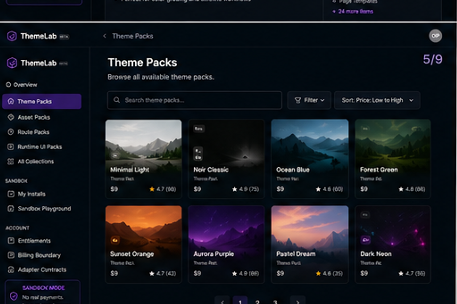Click the 'Sandbox Mode' notice heading
This screenshot has width=457, height=304.
43,288
